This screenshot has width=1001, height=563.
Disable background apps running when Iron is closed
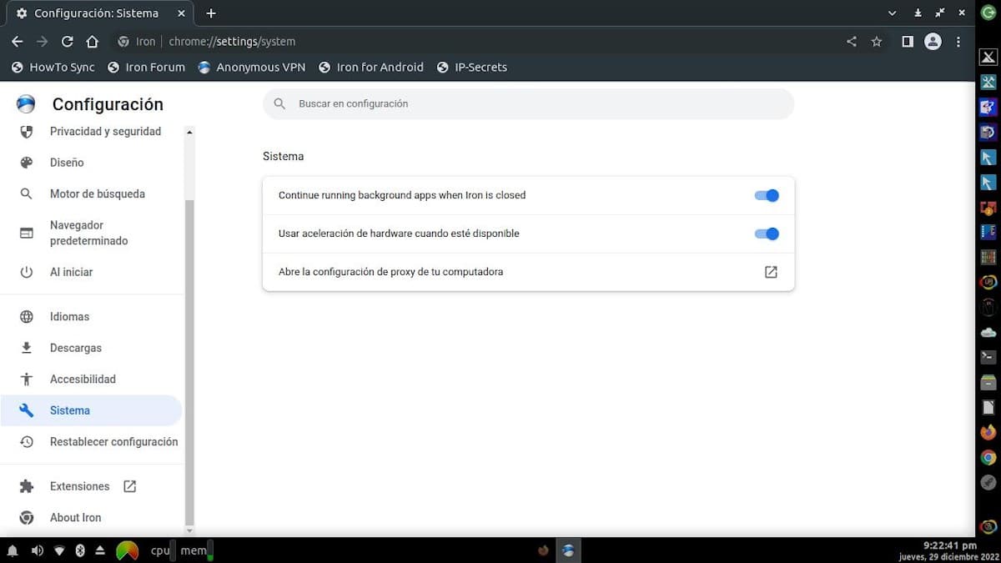click(765, 195)
